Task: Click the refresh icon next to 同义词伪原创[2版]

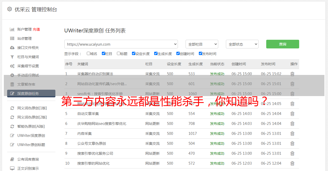Action: 12,117
